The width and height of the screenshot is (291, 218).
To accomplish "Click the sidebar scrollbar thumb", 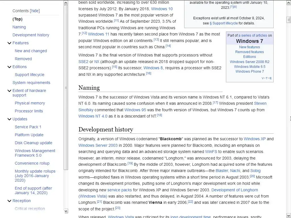I will [66, 87].
